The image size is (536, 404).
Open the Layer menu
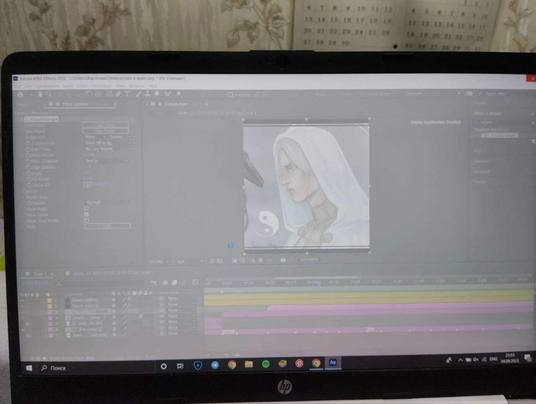pos(68,86)
